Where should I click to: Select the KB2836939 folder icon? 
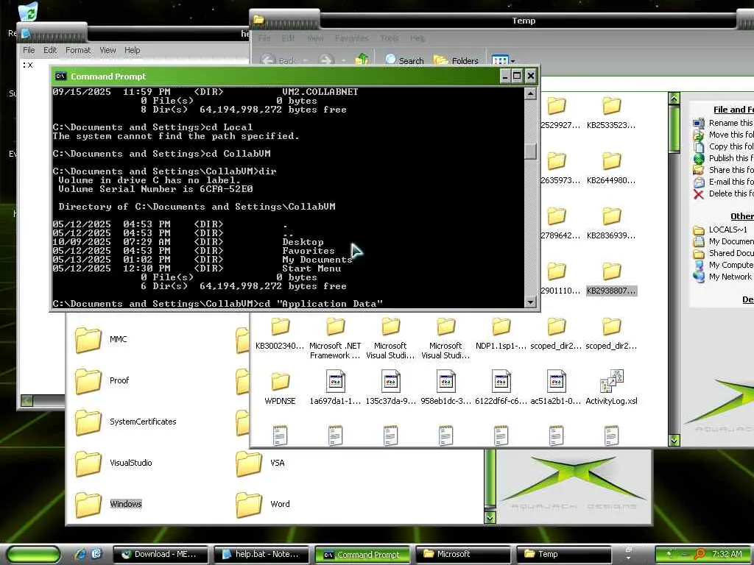point(612,216)
